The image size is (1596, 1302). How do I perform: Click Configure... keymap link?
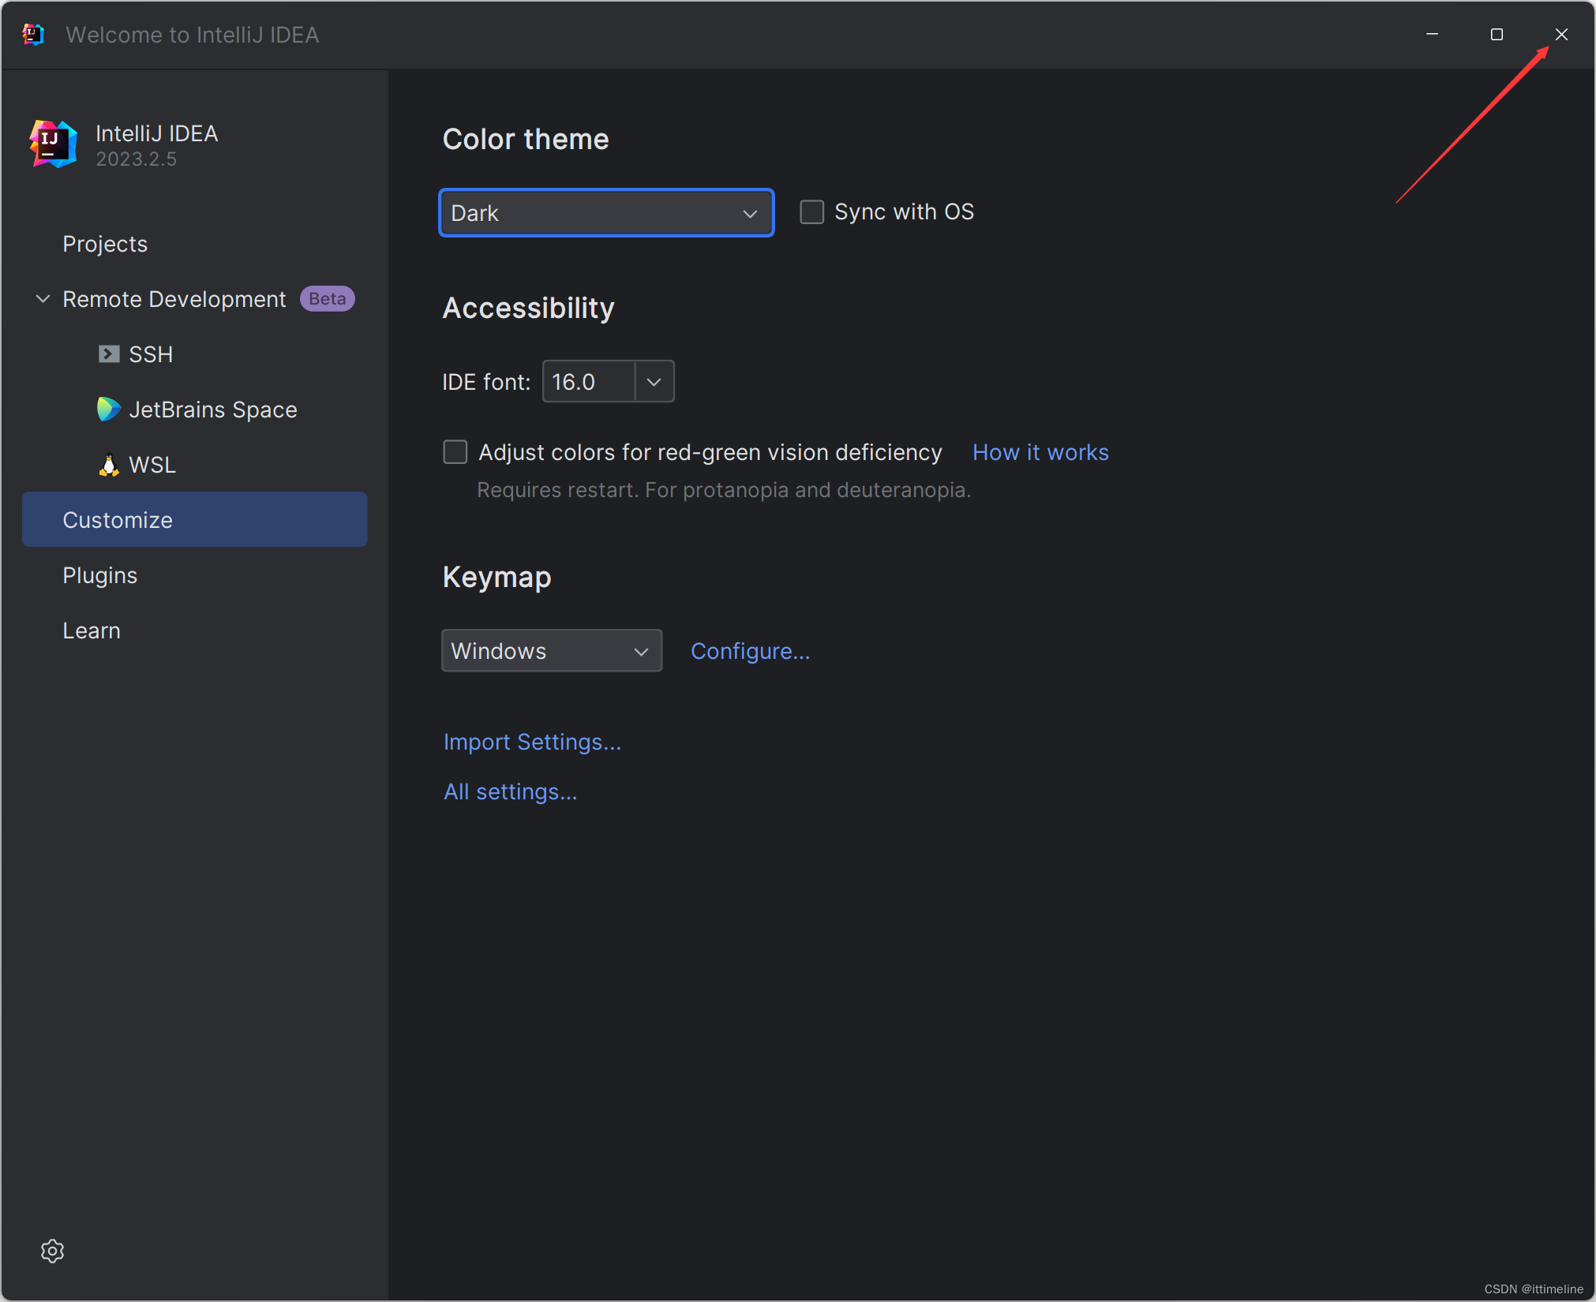[751, 651]
